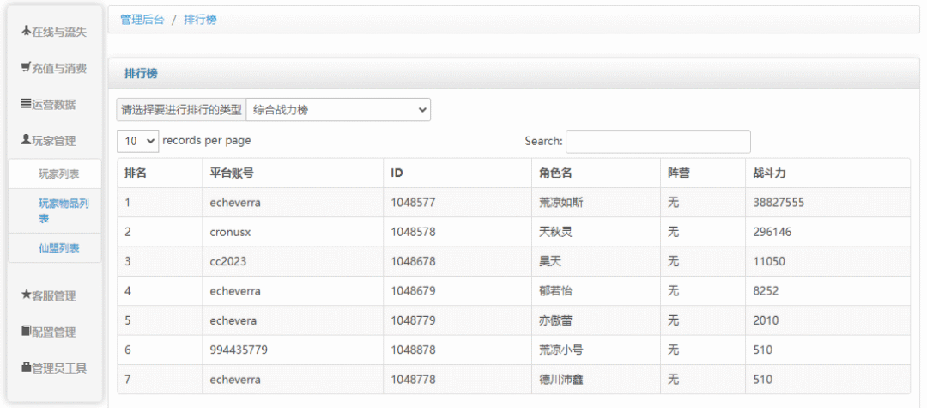
Task: Open the 在线与流失 sidebar menu
Action: click(x=54, y=32)
